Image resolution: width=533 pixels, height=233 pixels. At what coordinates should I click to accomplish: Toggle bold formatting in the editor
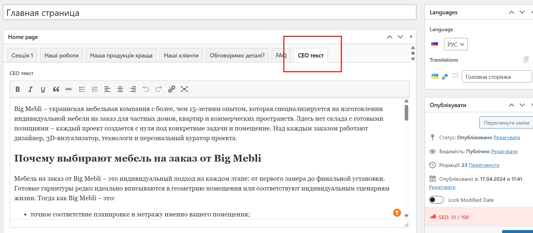18,89
